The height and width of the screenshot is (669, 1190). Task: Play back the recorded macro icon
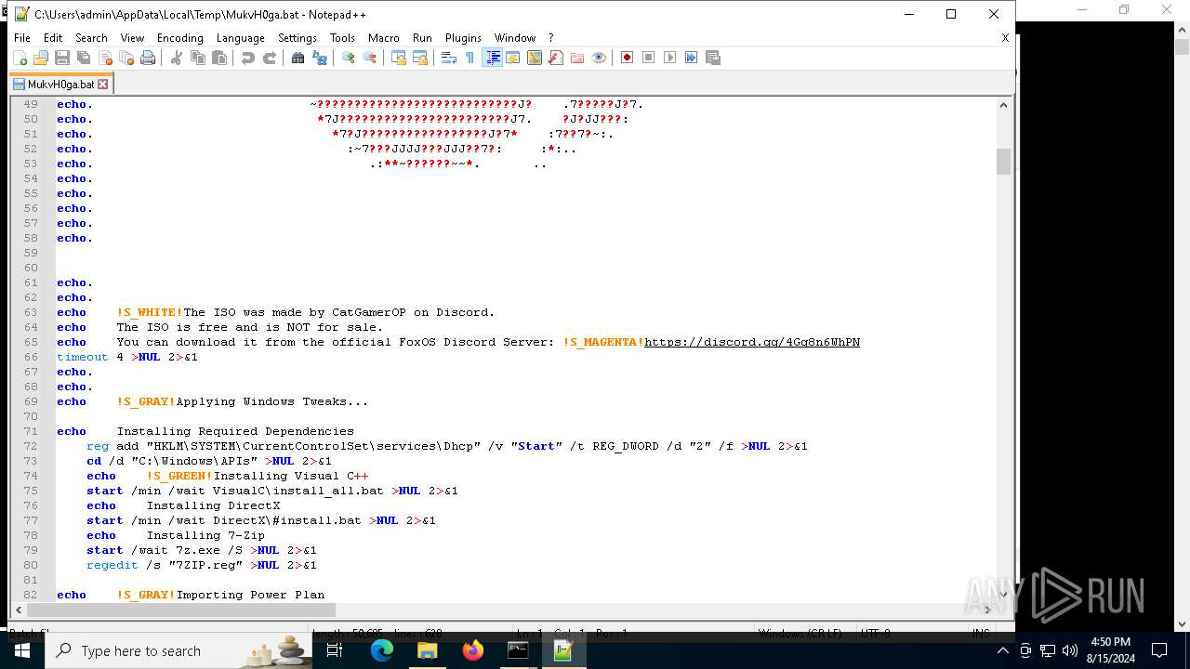pyautogui.click(x=670, y=58)
